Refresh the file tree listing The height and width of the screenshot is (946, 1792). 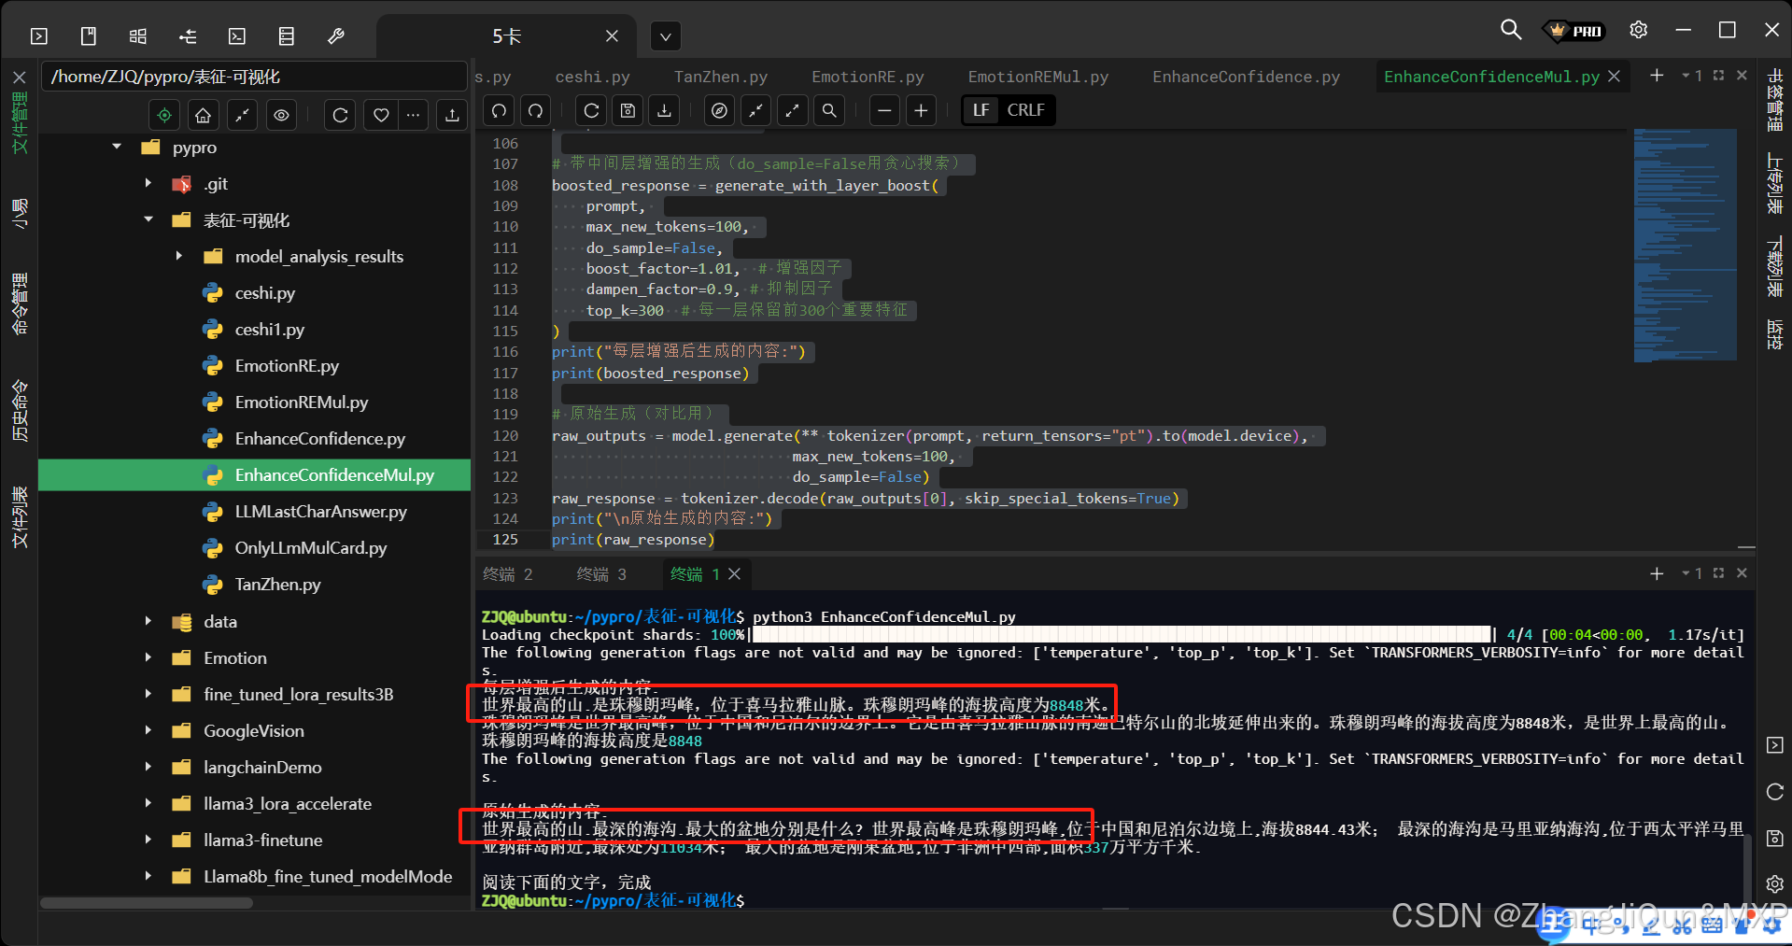[340, 115]
